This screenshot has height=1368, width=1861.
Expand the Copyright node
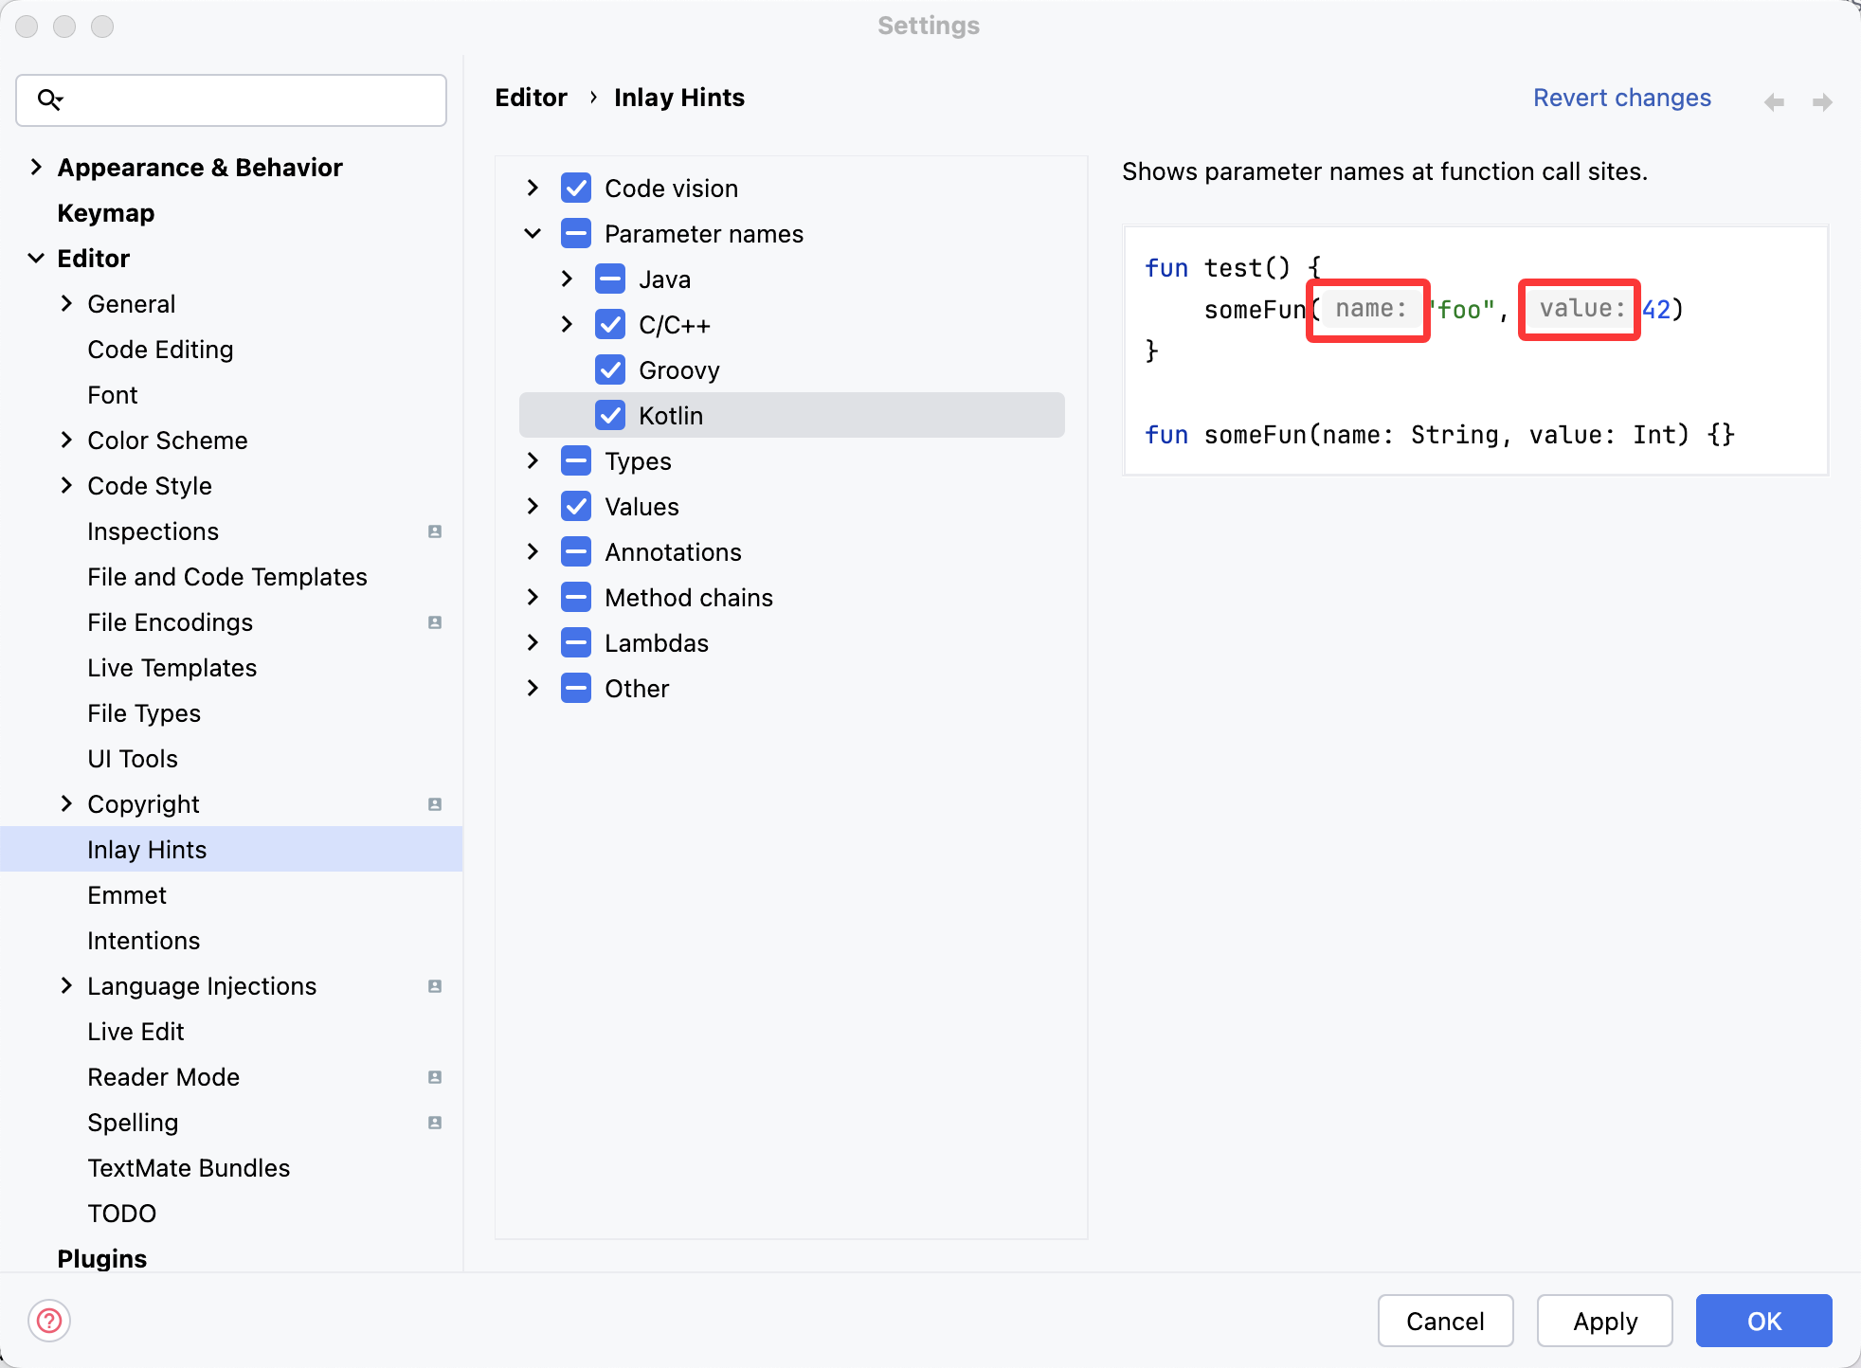coord(66,803)
